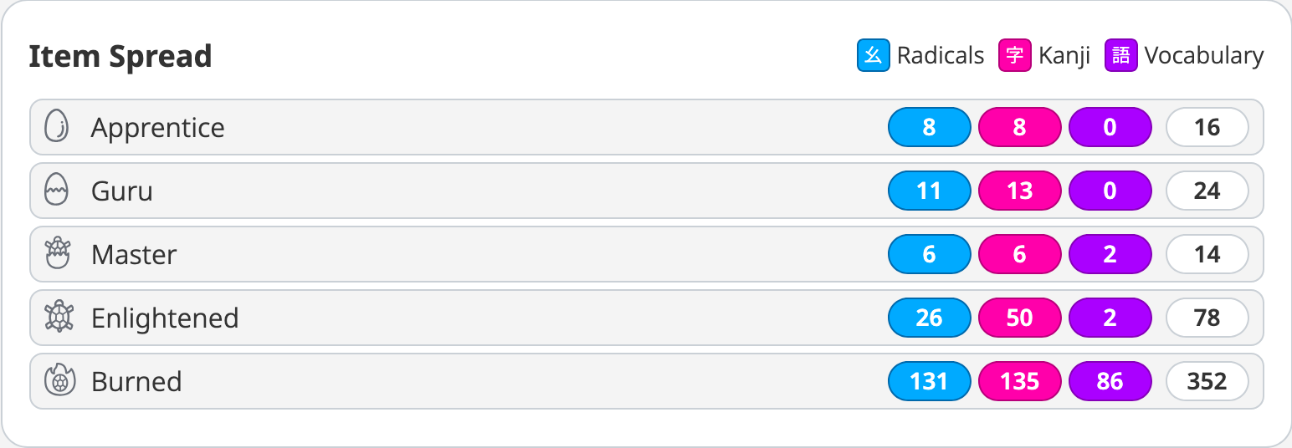
Task: Click the purple Vocabulary legend icon
Action: point(1120,56)
